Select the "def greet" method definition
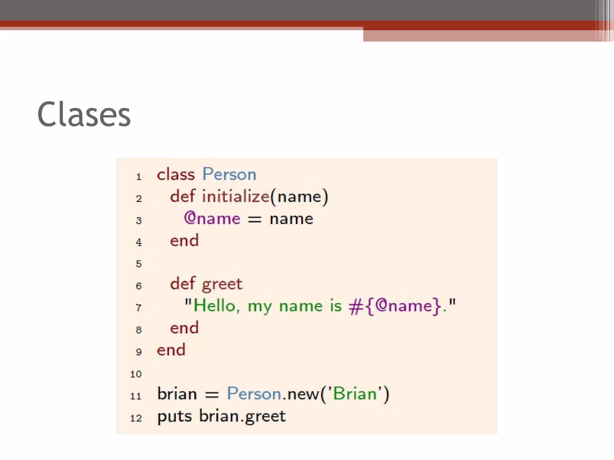The height and width of the screenshot is (460, 614). pos(206,284)
